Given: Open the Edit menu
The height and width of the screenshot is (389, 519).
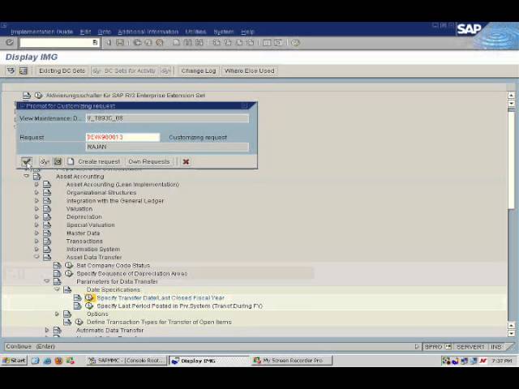Looking at the screenshot, I should pyautogui.click(x=85, y=32).
